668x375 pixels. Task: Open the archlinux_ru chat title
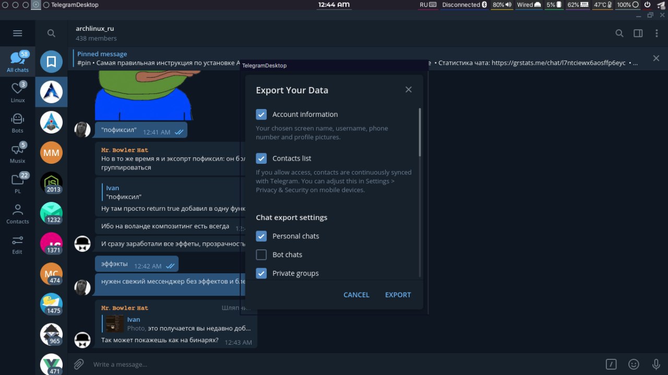(x=95, y=29)
